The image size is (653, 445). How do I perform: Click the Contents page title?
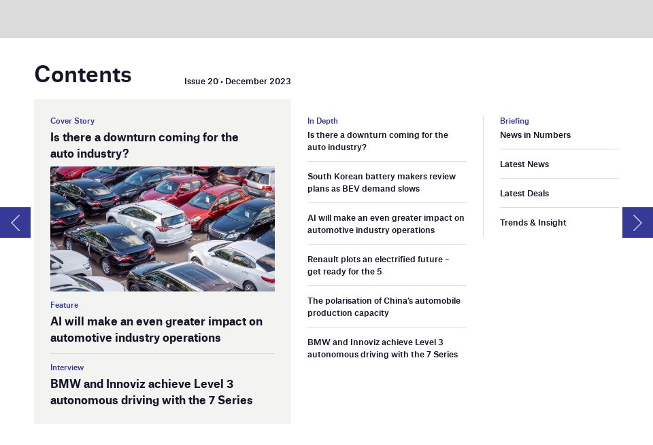83,75
